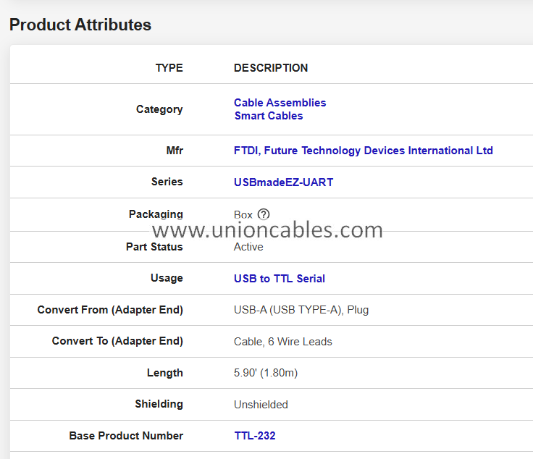This screenshot has width=533, height=459.
Task: Click the Base Product Number label
Action: (126, 436)
